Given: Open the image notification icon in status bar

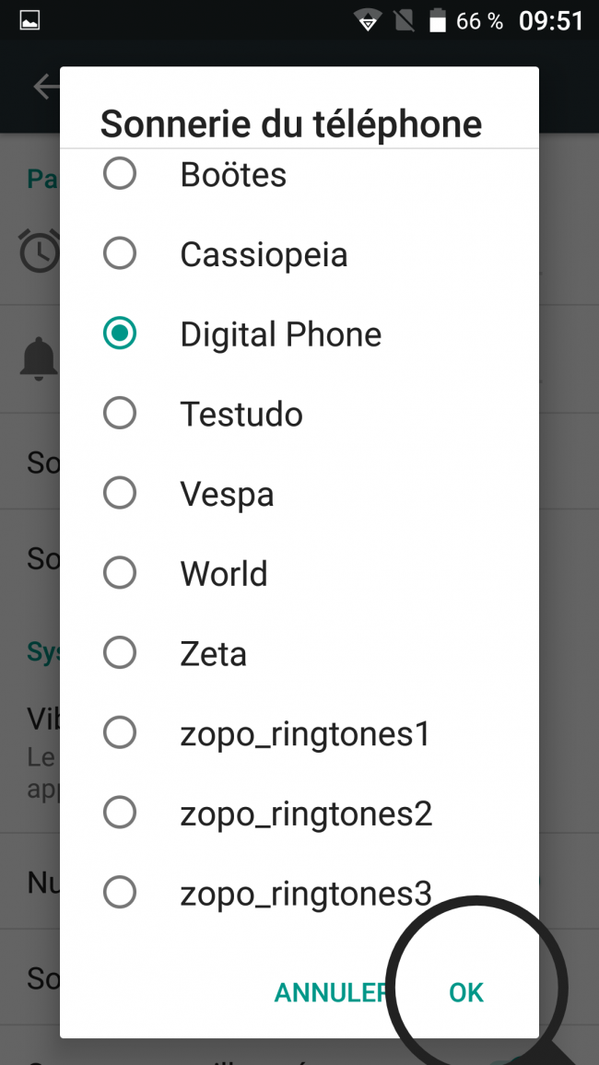Looking at the screenshot, I should (29, 21).
